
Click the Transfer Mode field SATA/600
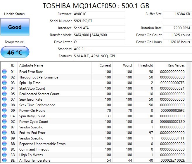pos(99,35)
